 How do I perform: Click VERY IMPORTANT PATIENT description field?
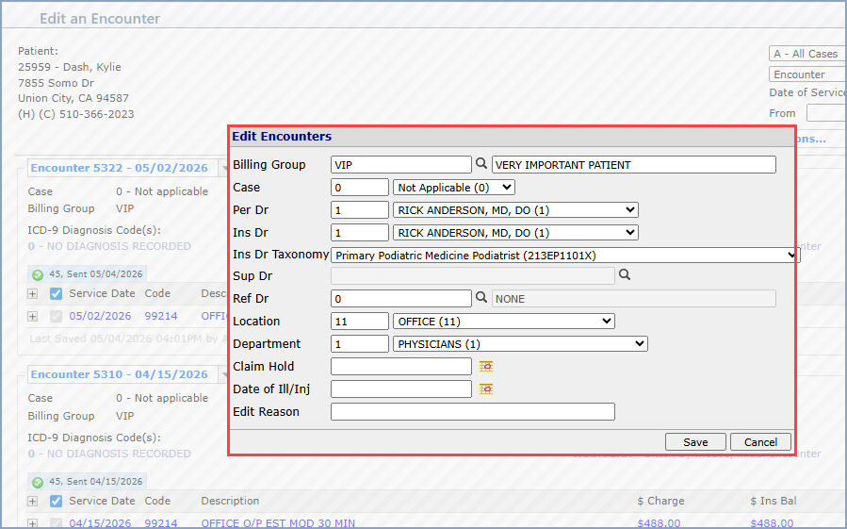(634, 164)
